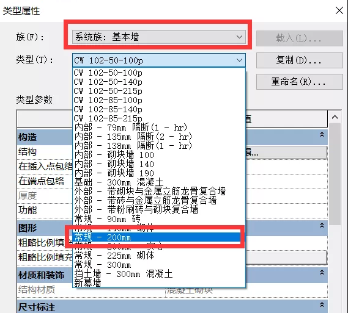Select CW 102-50-100p in the type list
Viewport: 348px width, 313px height.
point(159,73)
